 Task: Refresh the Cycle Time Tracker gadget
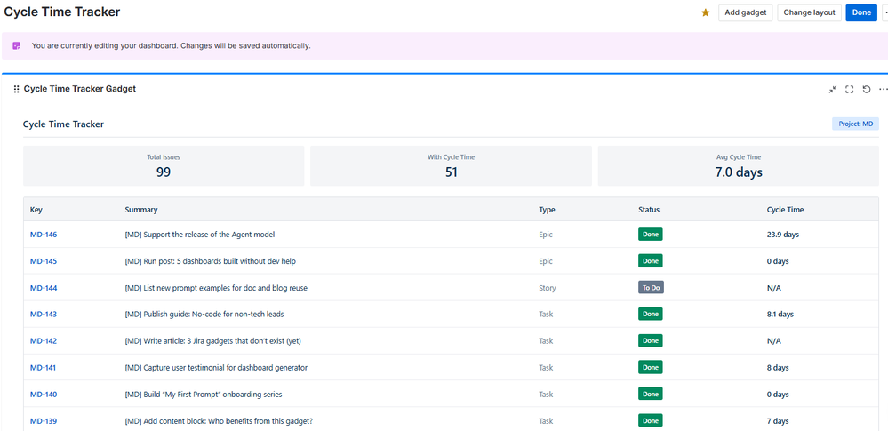(867, 90)
